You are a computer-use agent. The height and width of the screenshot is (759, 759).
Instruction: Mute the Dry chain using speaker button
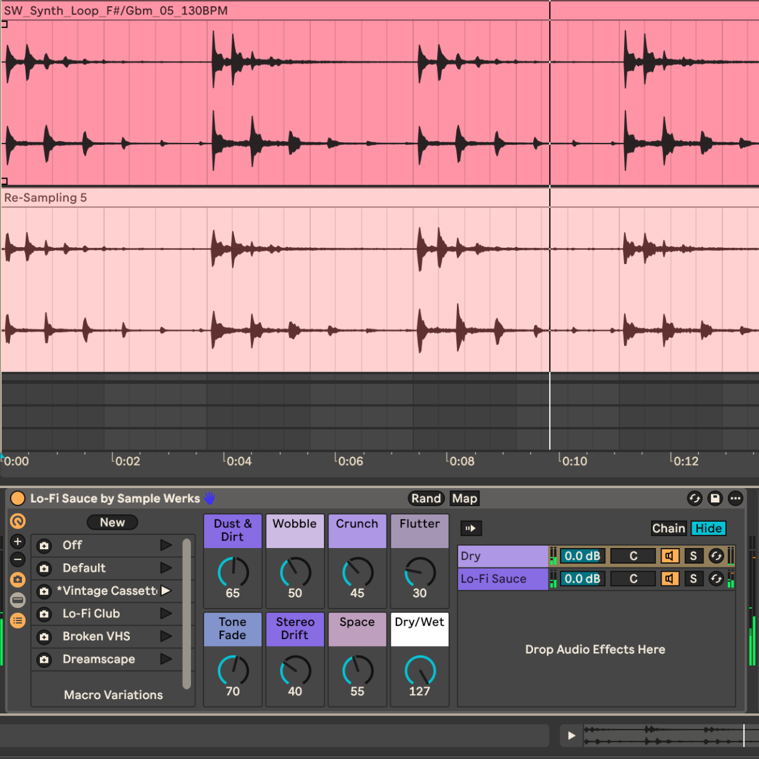coord(670,556)
